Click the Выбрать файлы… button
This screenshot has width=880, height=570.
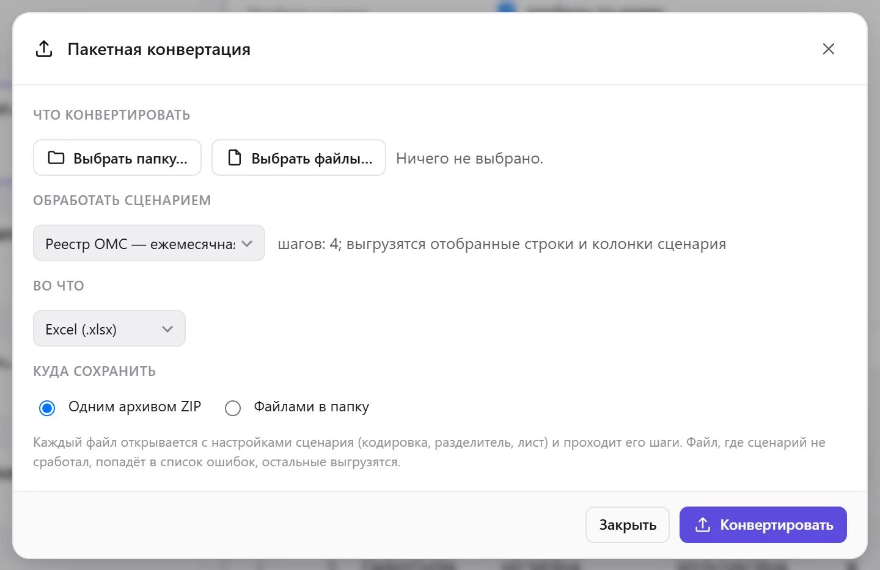point(299,157)
